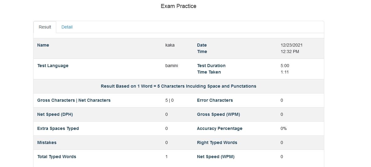Click the time value 12:32 PM
371x167 pixels.
290,51
